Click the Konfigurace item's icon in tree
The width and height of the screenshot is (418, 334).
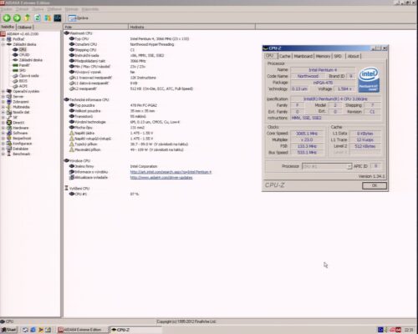9,144
